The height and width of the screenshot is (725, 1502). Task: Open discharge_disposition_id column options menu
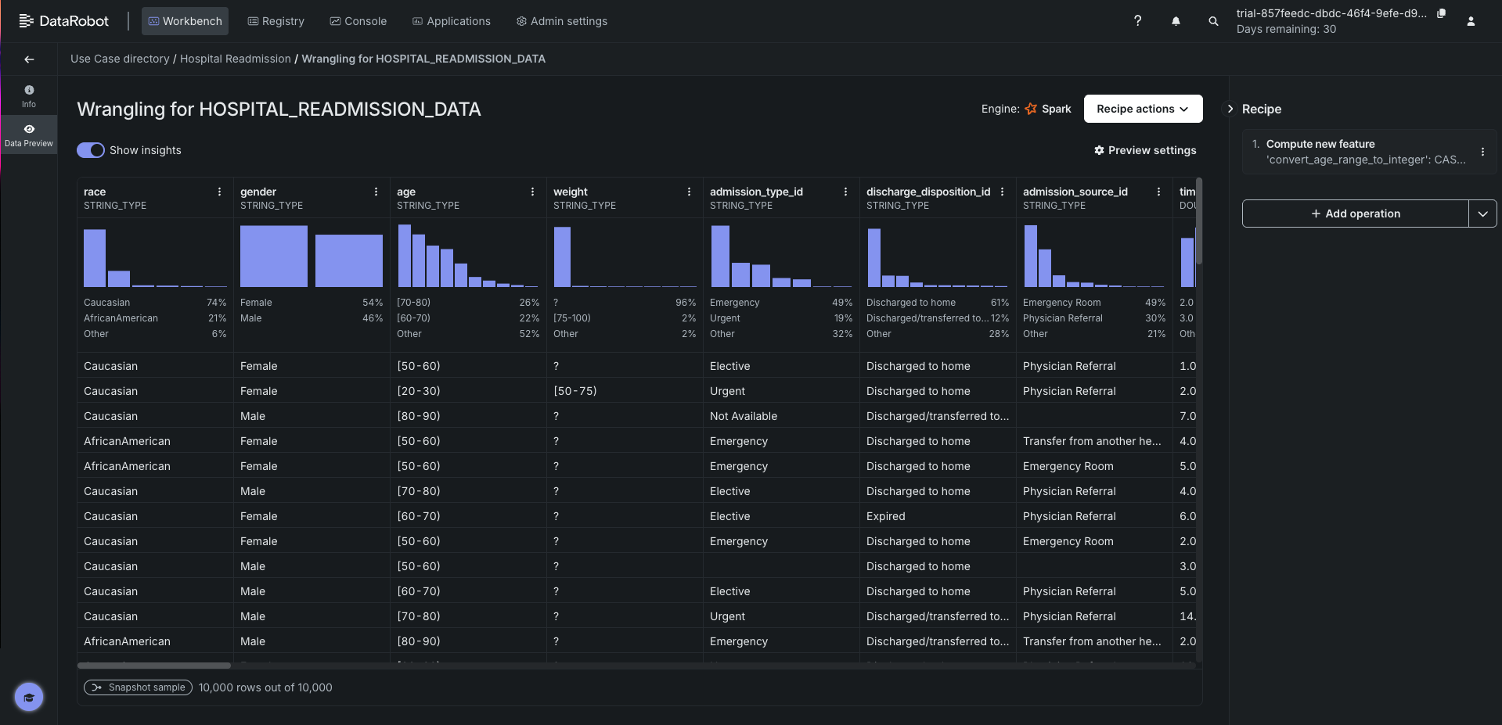pos(1002,192)
